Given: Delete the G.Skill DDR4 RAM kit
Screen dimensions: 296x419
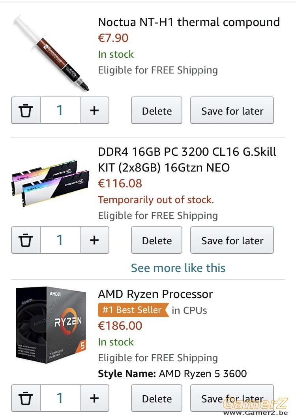Looking at the screenshot, I should (x=157, y=240).
